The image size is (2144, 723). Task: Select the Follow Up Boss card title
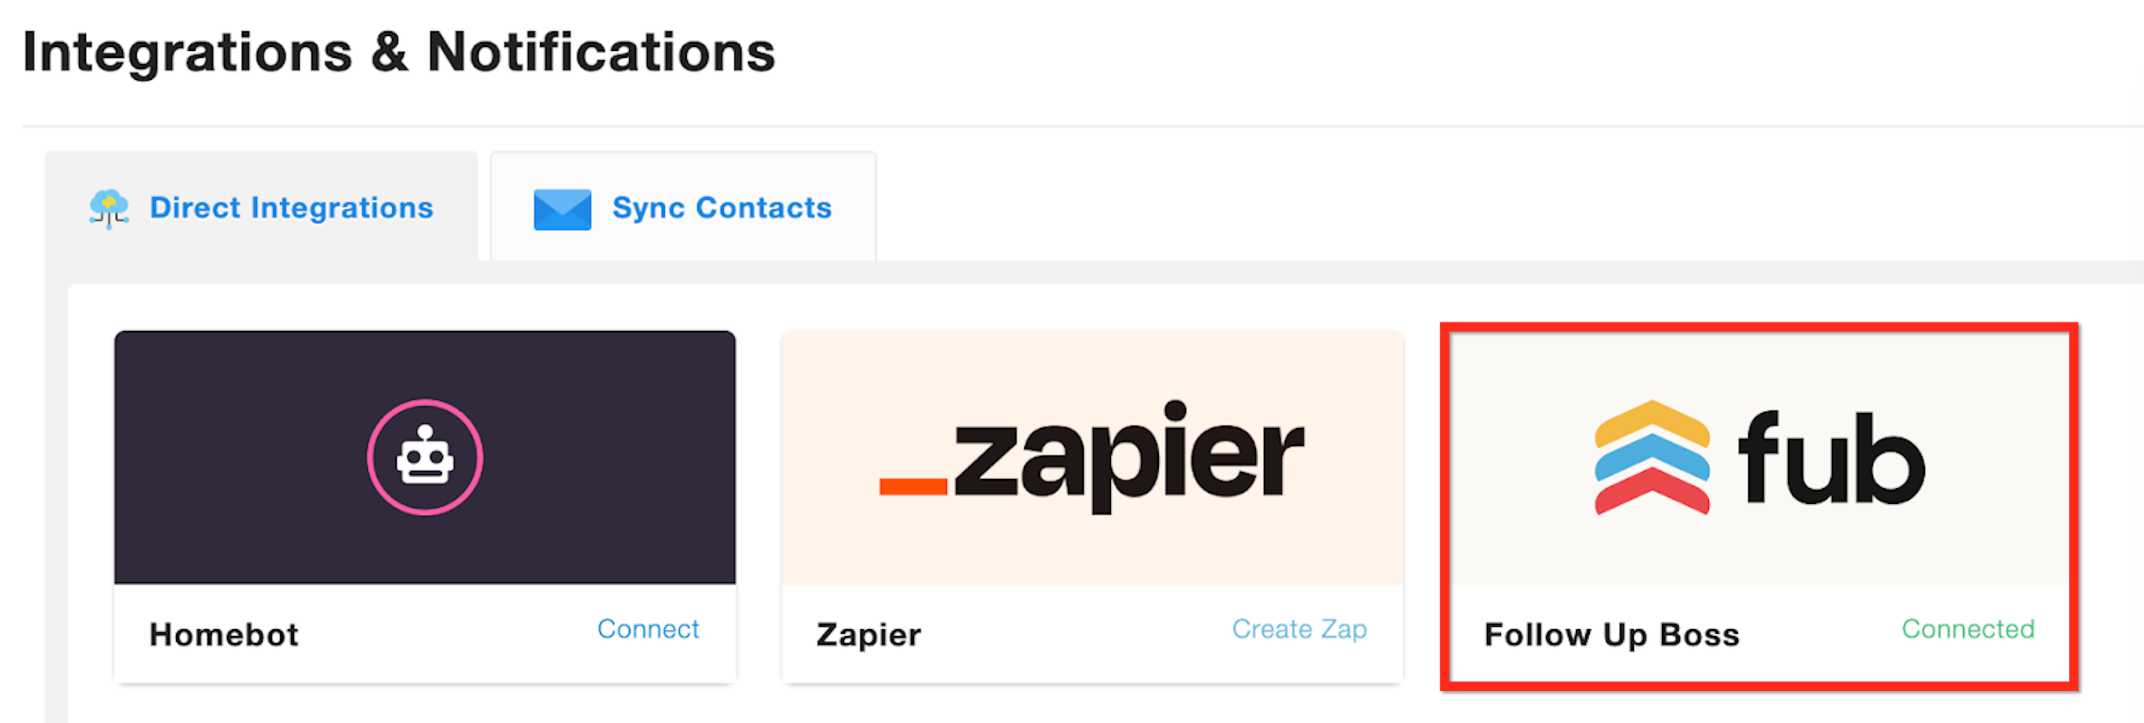1611,634
